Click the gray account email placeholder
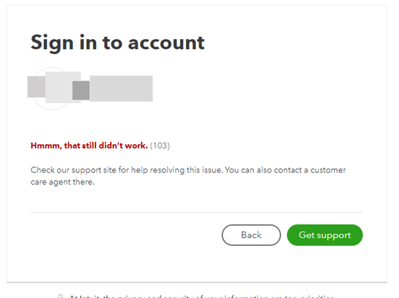Screen dimensions: 399x298 point(121,88)
